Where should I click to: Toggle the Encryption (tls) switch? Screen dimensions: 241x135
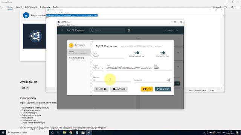[163, 52]
